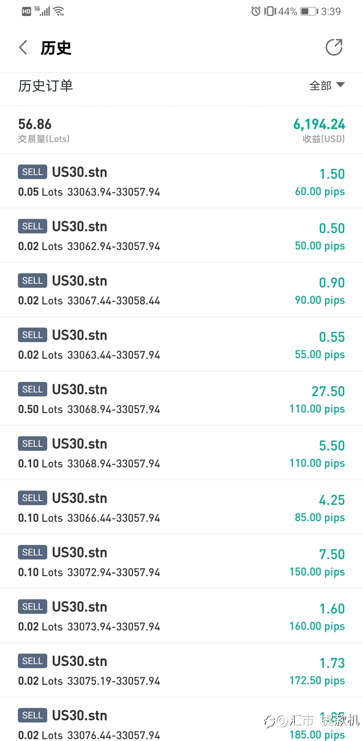Viewport: 363px width, 741px height.
Task: Open order 33066.44-33057.94 with 4.25 profit
Action: pyautogui.click(x=181, y=507)
